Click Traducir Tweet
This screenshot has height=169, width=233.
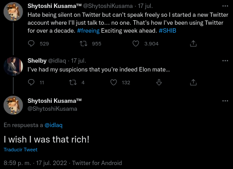point(20,150)
